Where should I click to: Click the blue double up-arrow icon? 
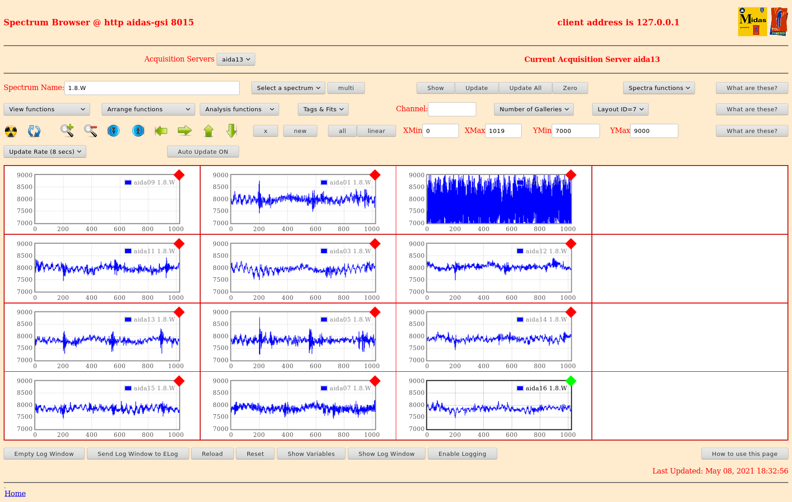[138, 131]
